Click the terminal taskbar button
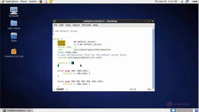 [x=18, y=110]
